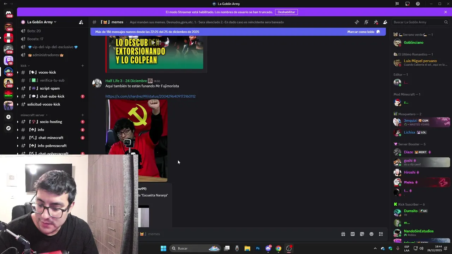Open the chat-minecraft channel
452x254 pixels.
(x=53, y=138)
